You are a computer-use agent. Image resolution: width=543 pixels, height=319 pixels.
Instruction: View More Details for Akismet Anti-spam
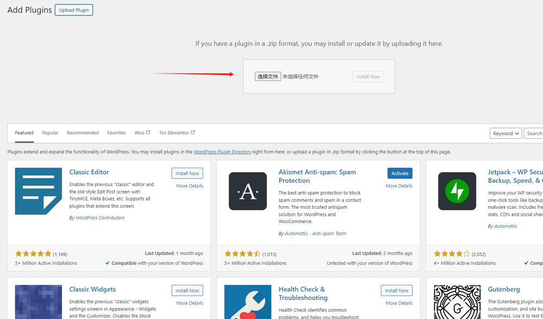pos(399,186)
